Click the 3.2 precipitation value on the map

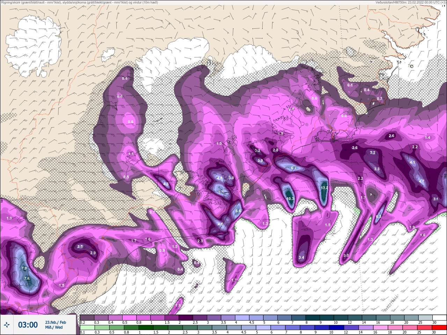(x=373, y=152)
